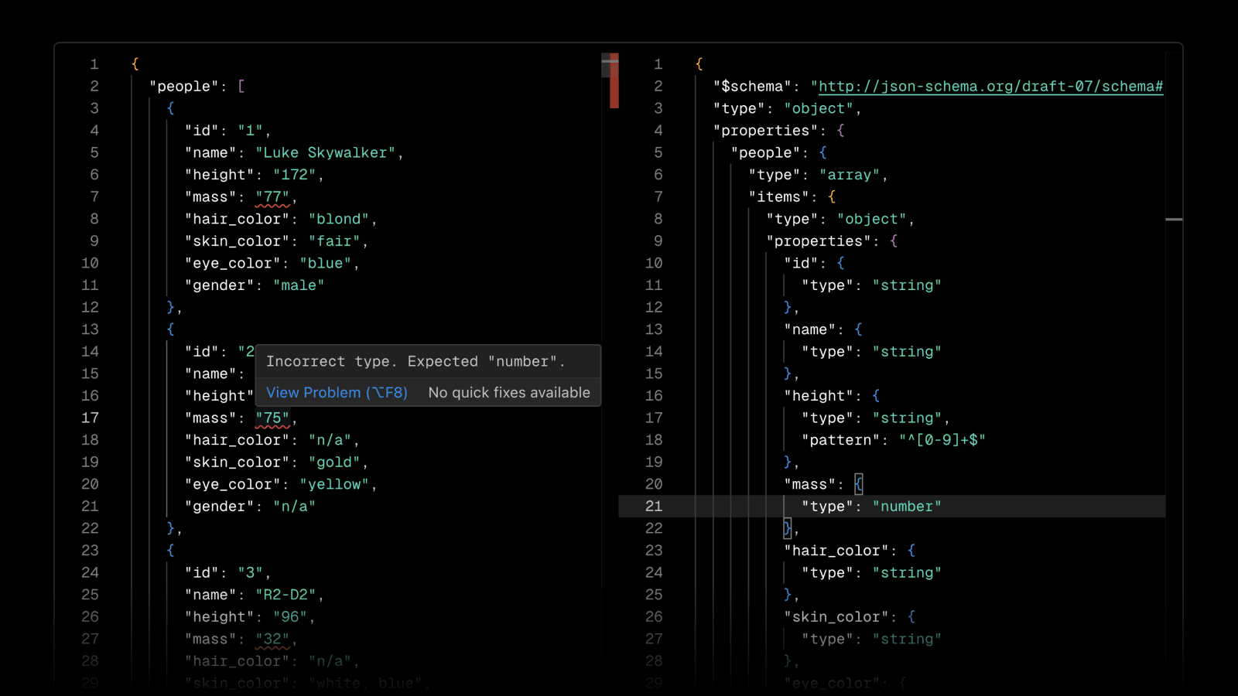The height and width of the screenshot is (696, 1238).
Task: Click "No quick fixes available" in tooltip
Action: click(509, 393)
